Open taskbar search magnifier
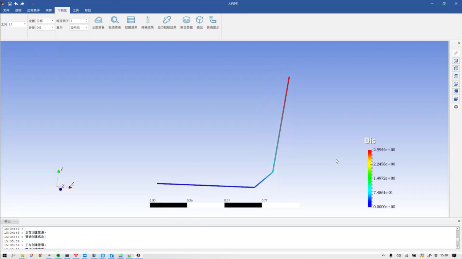Viewport: 462px width, 259px height. point(13,256)
